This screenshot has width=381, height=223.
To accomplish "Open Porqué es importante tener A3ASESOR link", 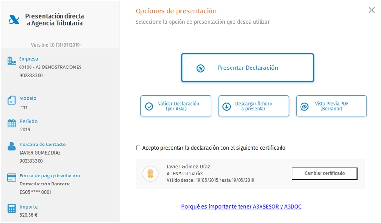I will pos(241,207).
